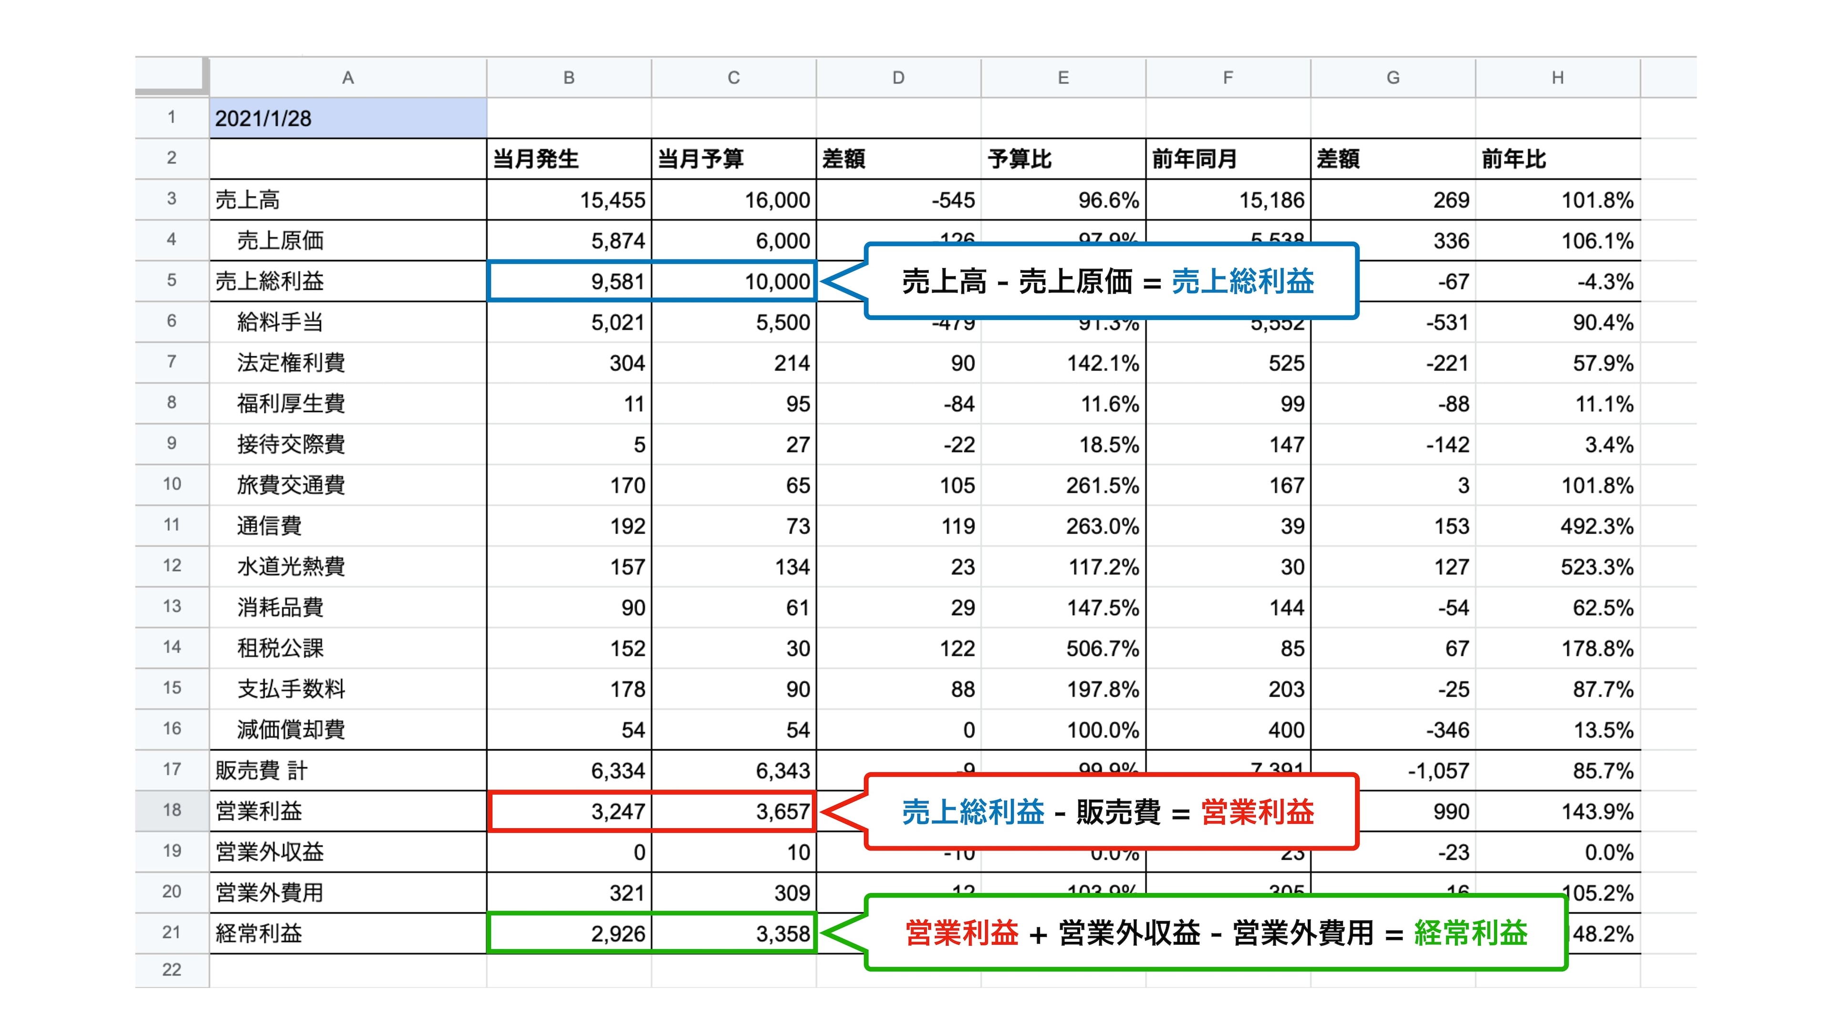Select column D header
The height and width of the screenshot is (1030, 1832).
tap(899, 77)
